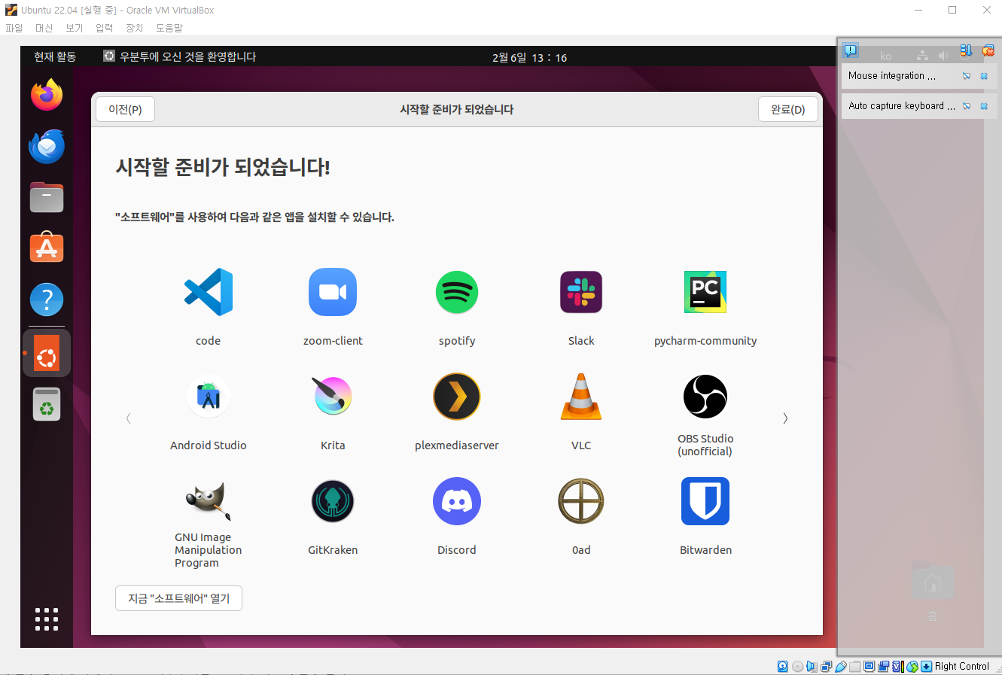This screenshot has width=1002, height=675.
Task: Click the 0ad game icon
Action: (581, 501)
